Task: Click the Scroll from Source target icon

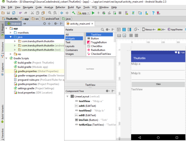Action: coord(44,24)
